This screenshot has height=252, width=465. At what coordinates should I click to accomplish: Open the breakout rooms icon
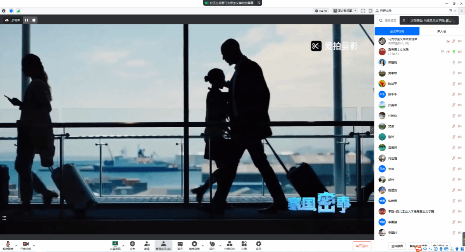tap(230, 244)
